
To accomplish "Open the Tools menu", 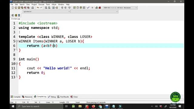I will pyautogui.click(x=48, y=5).
